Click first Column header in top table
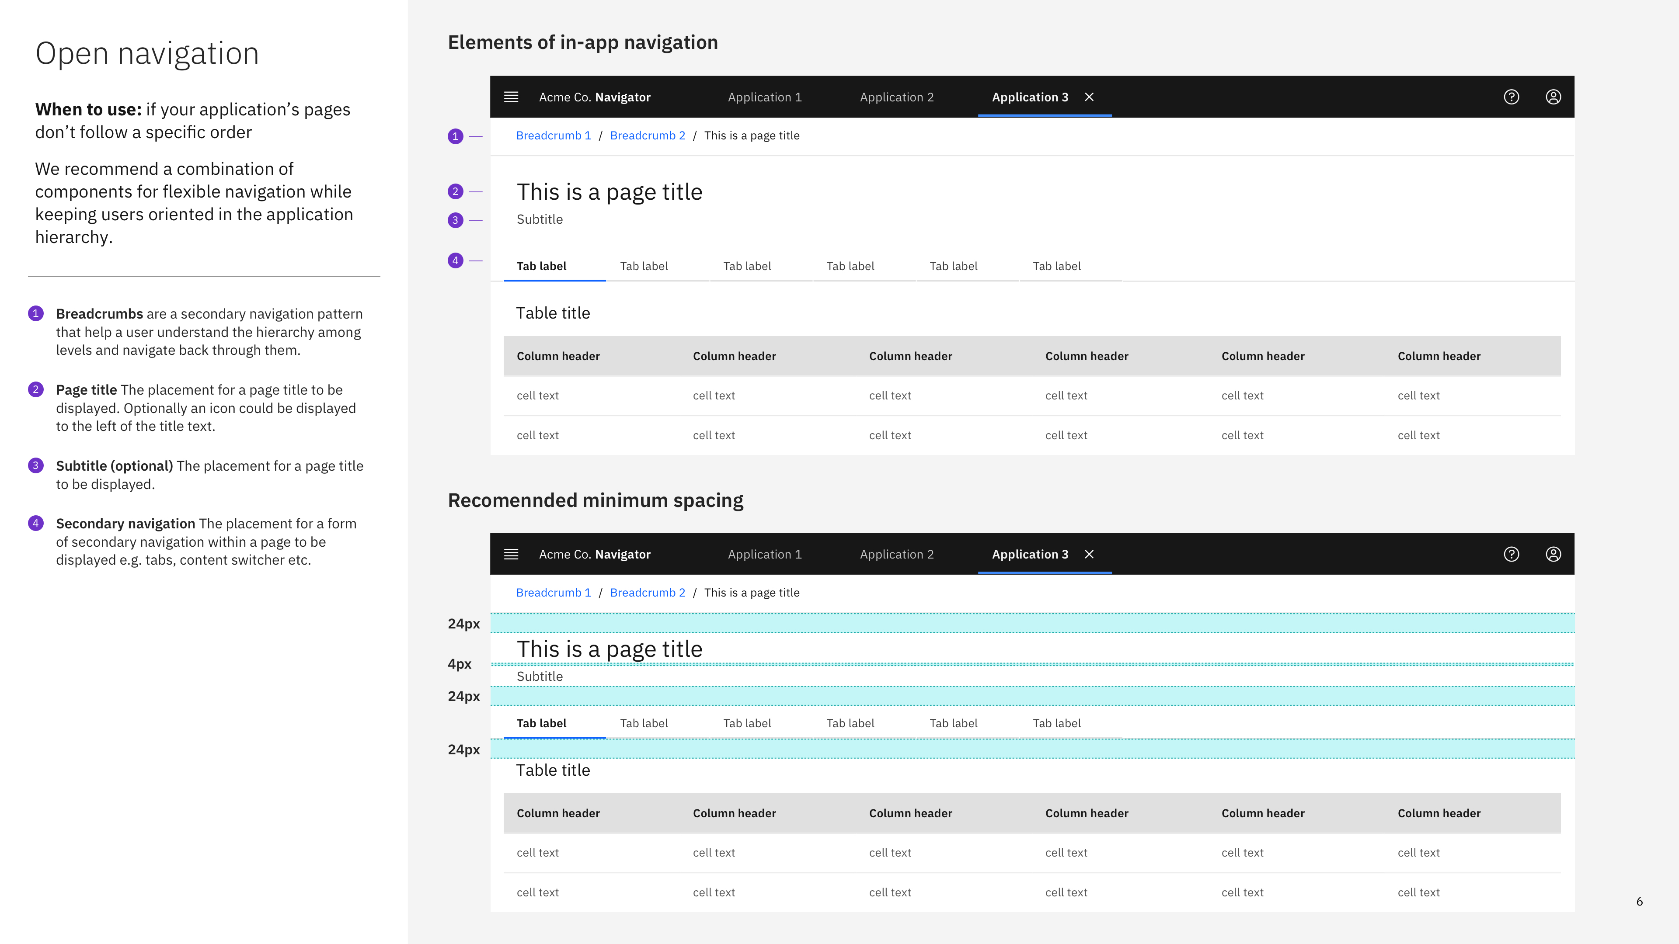Viewport: 1679px width, 944px height. coord(558,356)
